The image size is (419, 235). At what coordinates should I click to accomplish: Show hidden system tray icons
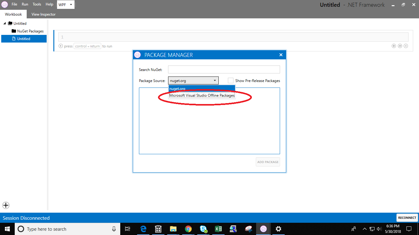coord(364,229)
